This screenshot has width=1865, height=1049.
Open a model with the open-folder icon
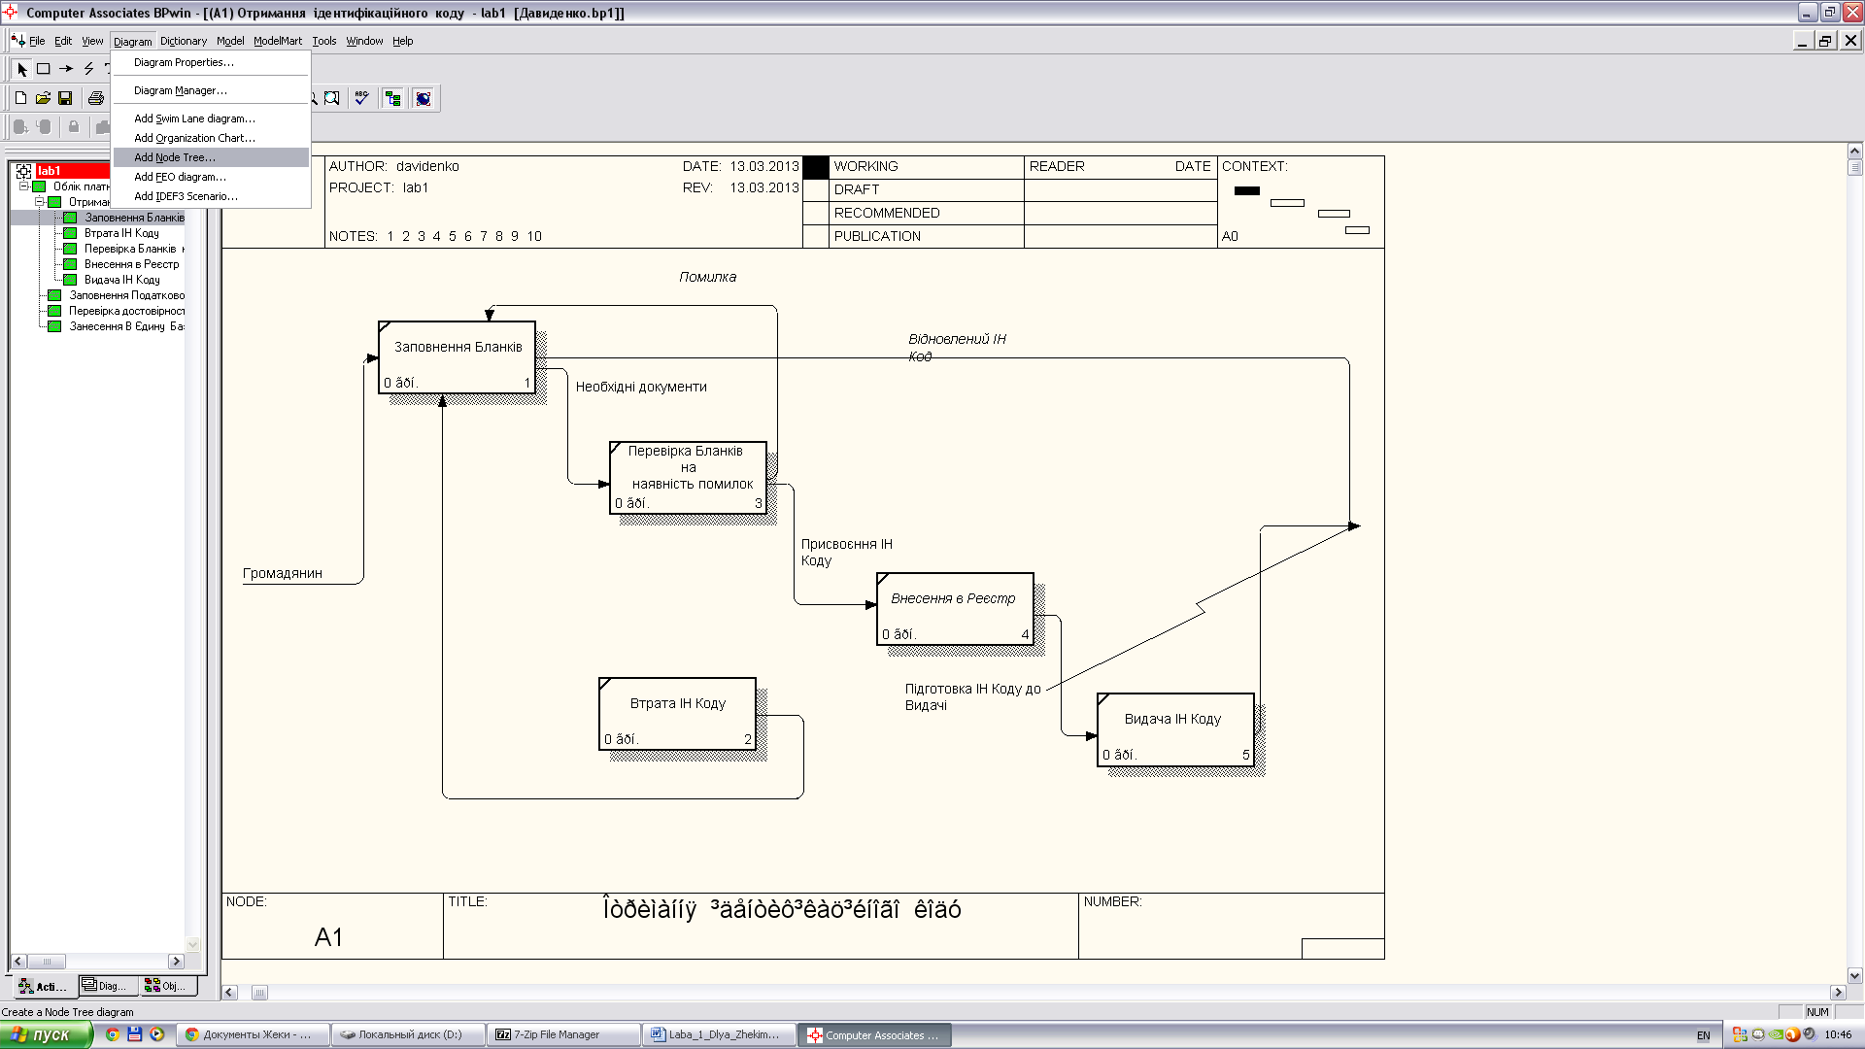(43, 98)
